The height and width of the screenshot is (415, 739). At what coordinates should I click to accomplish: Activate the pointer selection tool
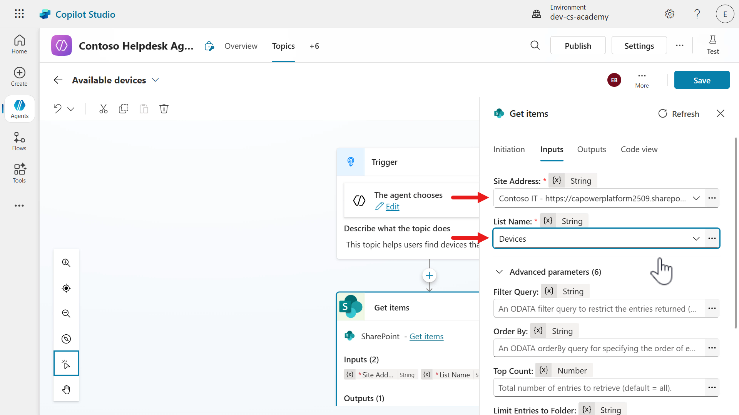click(66, 363)
